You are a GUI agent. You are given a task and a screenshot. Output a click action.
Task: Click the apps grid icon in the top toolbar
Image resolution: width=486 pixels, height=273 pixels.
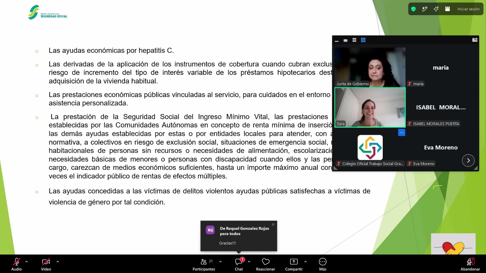point(447,9)
